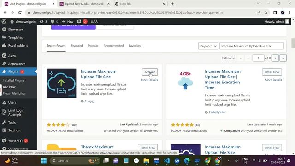Open a new browser tab
The width and height of the screenshot is (295, 166).
[x=172, y=4]
